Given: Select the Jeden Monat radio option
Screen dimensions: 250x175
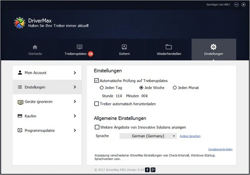Looking at the screenshot, I should click(x=175, y=88).
